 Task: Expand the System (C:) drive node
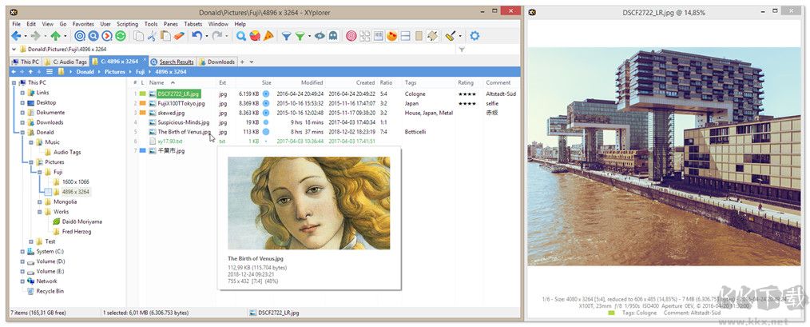pos(22,251)
